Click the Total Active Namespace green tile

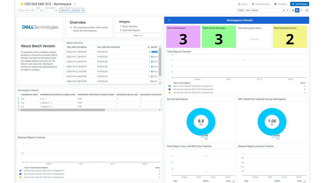tap(219, 37)
